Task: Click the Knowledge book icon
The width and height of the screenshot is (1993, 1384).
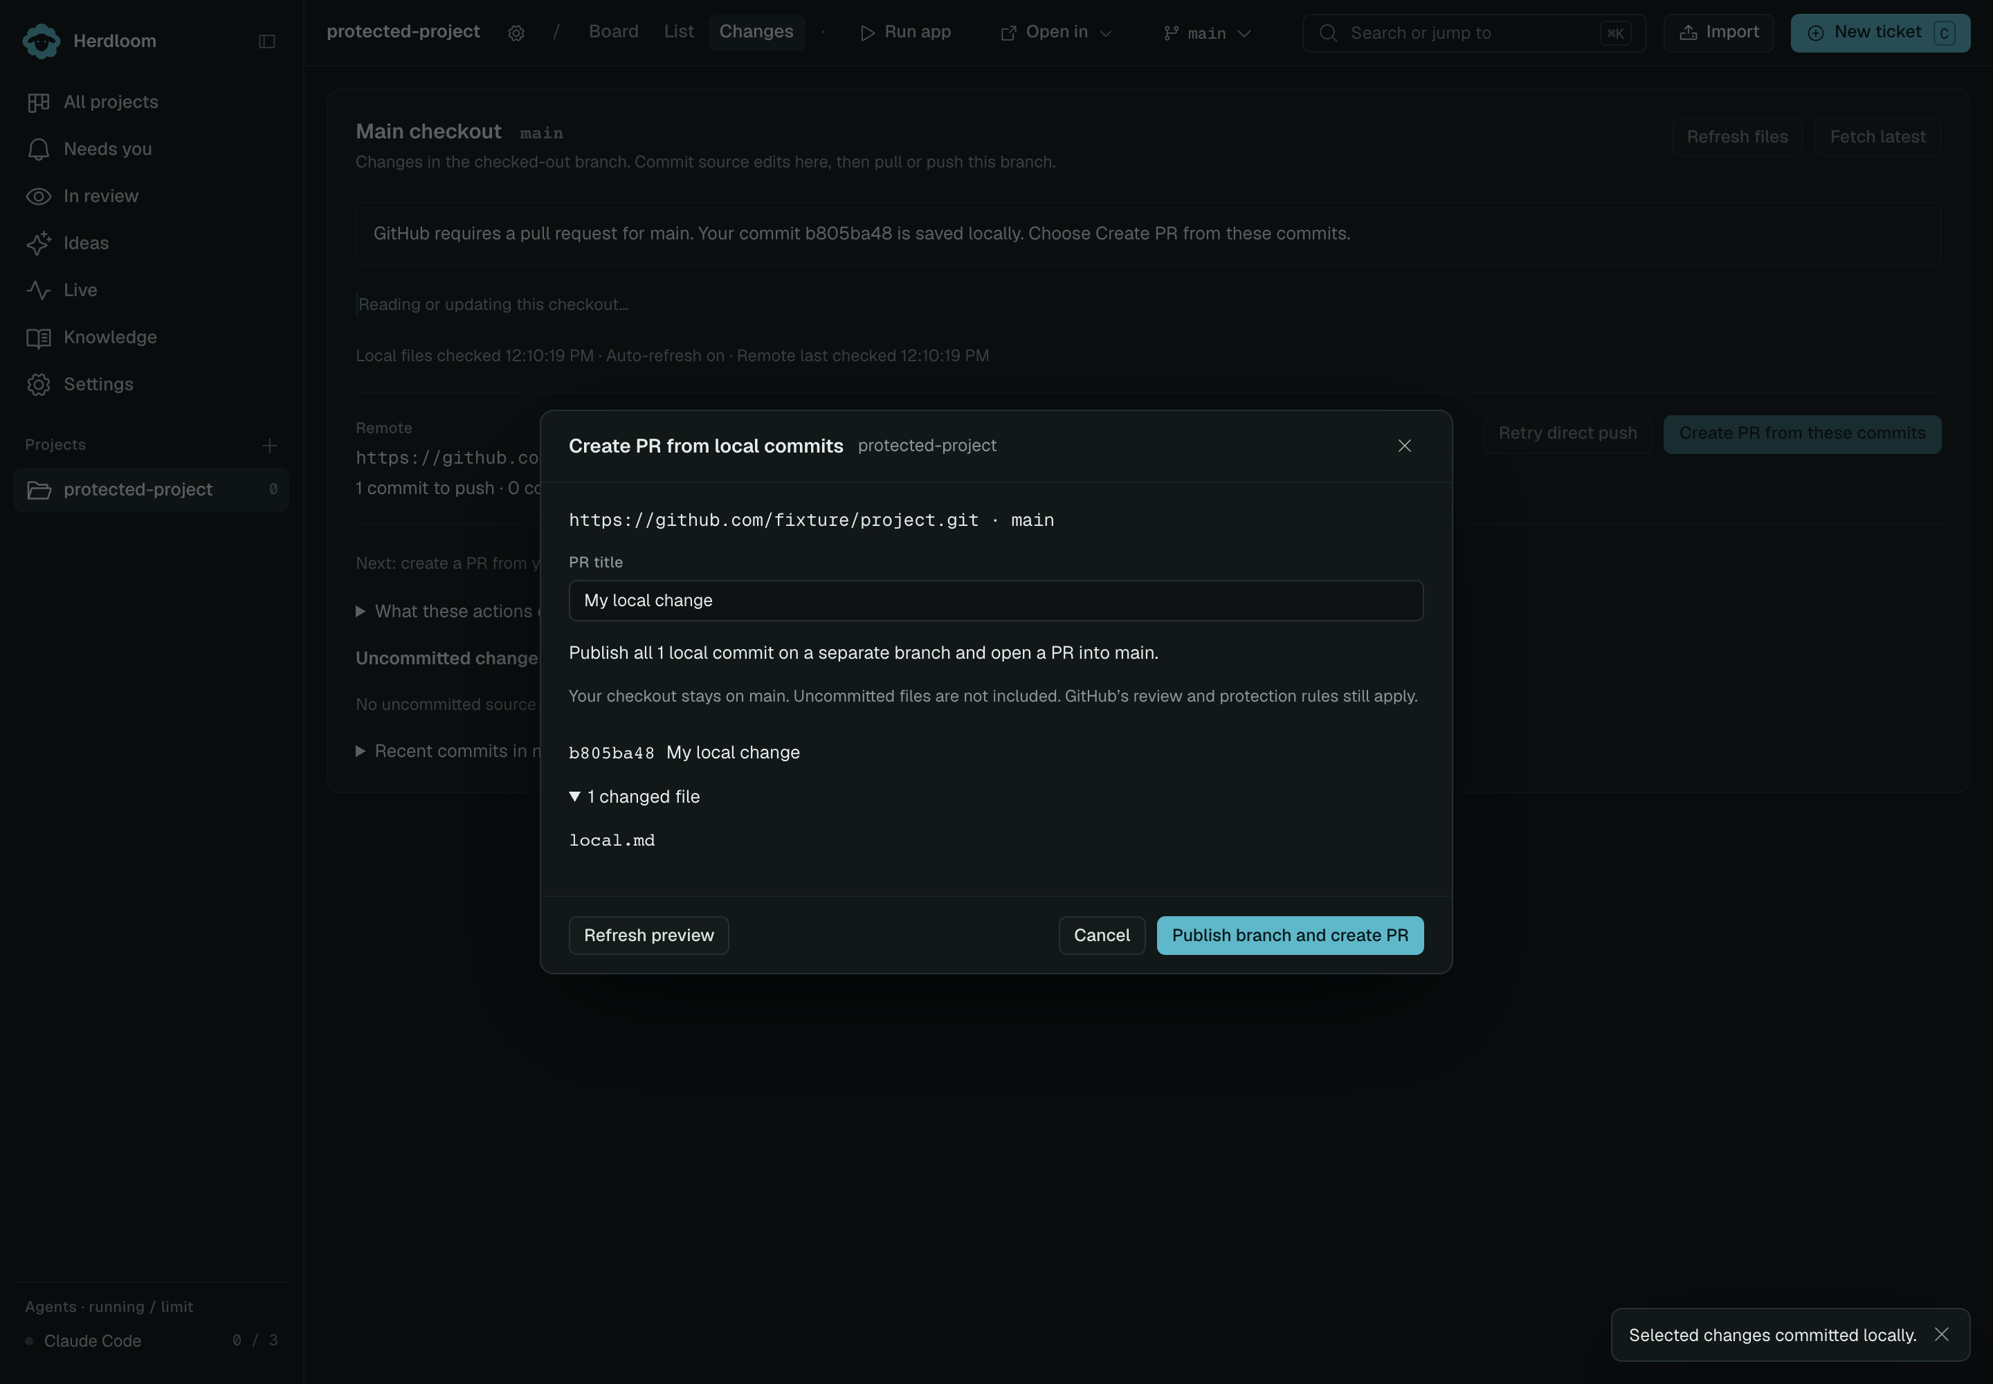Action: [x=38, y=337]
